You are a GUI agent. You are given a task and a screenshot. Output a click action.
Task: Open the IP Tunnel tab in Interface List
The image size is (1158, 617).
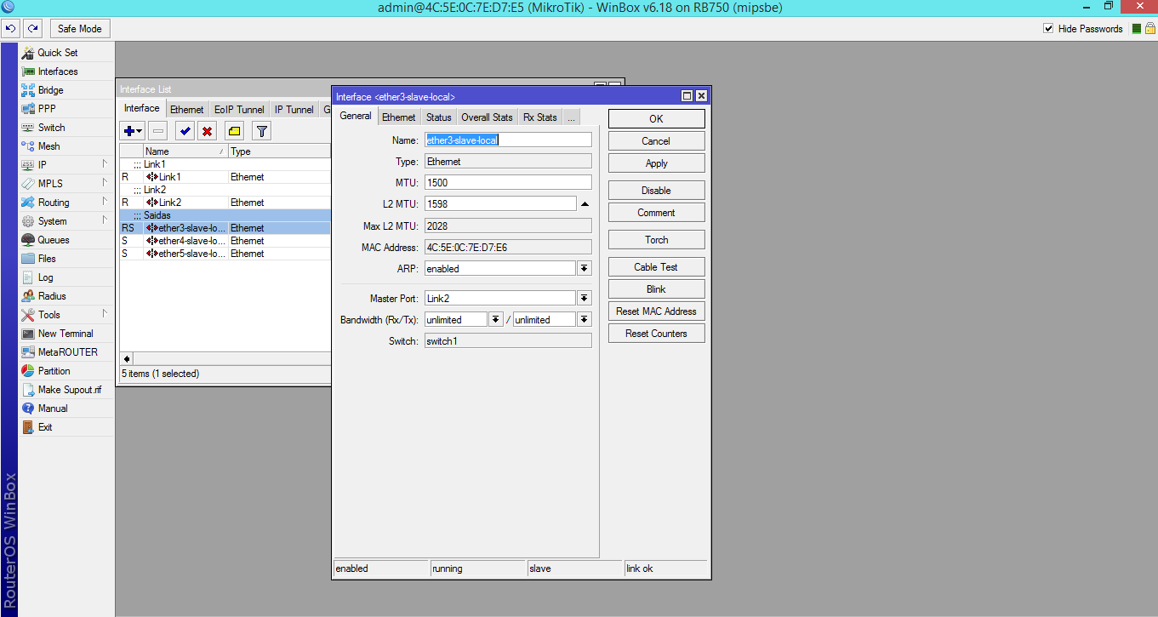294,110
